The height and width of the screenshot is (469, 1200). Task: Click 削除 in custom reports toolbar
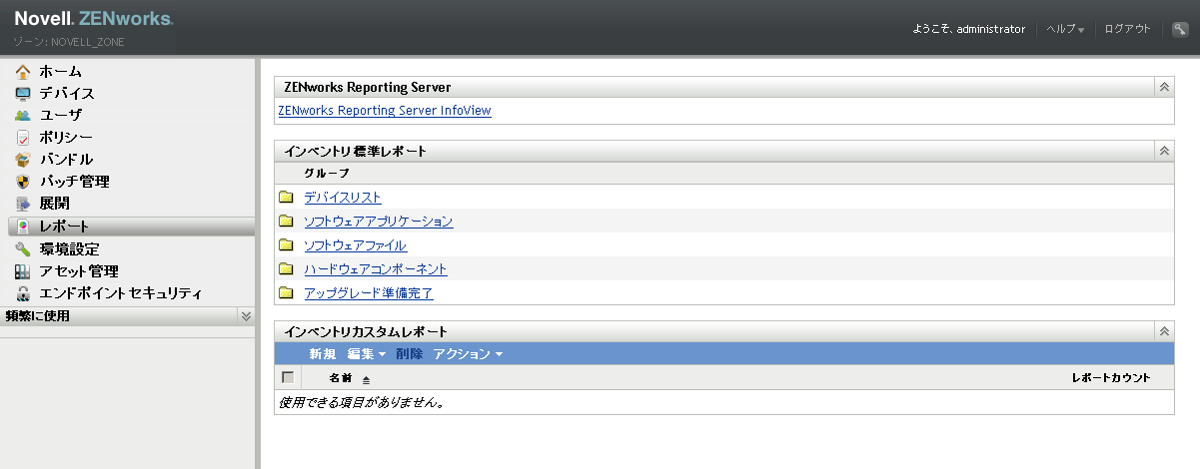click(x=409, y=354)
